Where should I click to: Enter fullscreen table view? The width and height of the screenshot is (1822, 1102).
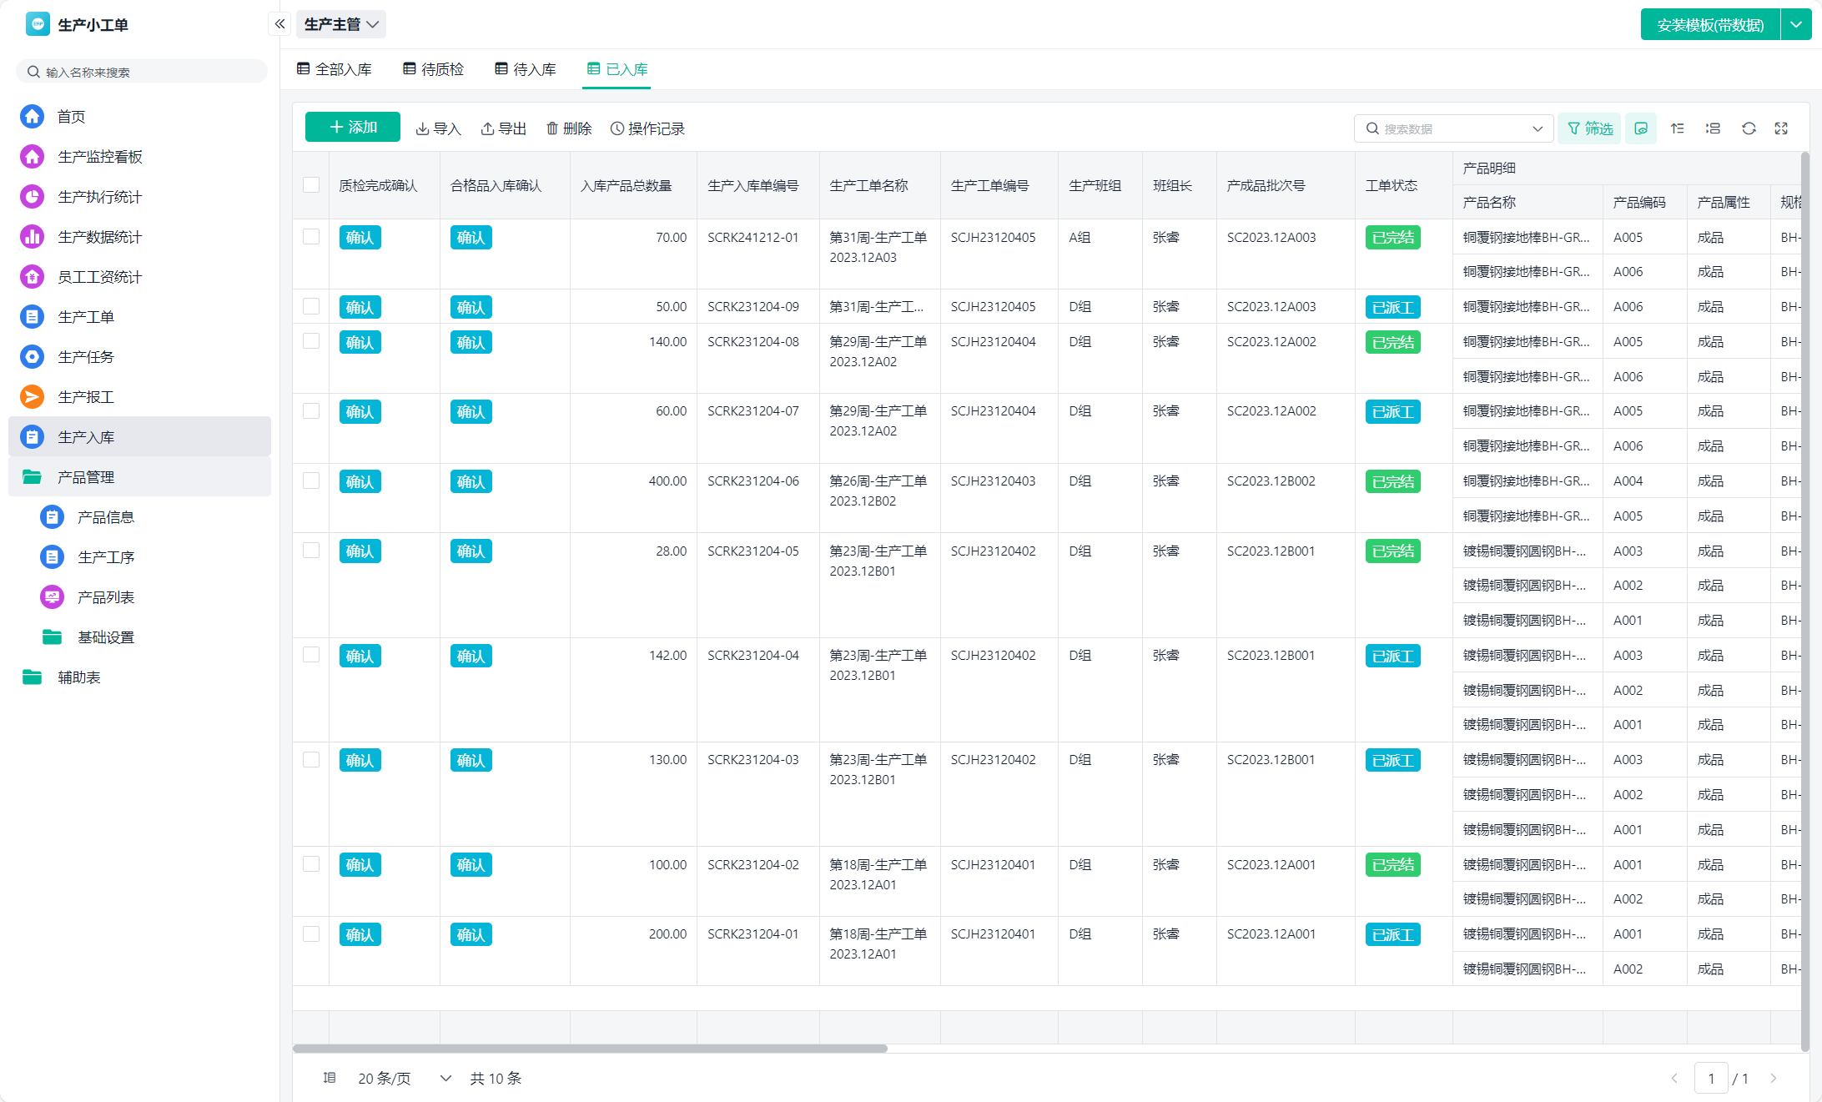(1781, 128)
